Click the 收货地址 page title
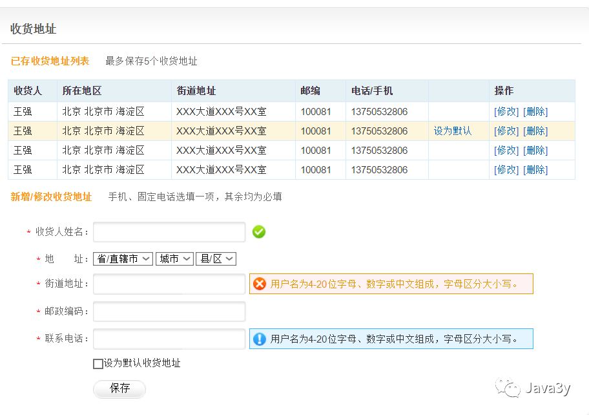The height and width of the screenshot is (415, 589). pyautogui.click(x=33, y=29)
